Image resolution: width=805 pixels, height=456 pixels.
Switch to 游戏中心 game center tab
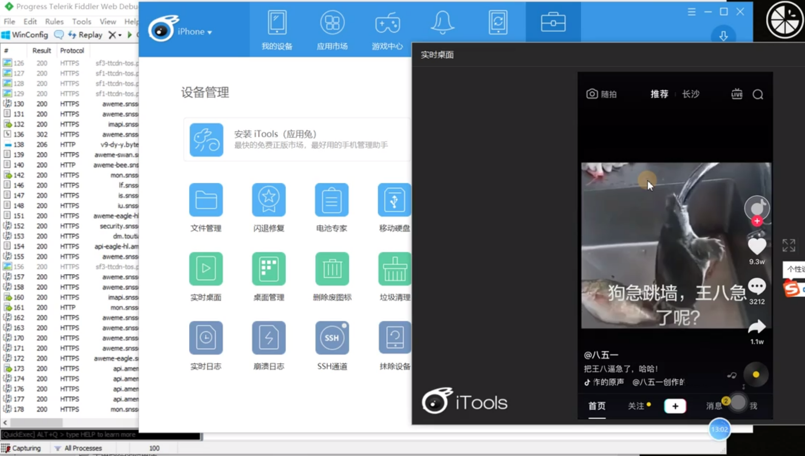(387, 30)
